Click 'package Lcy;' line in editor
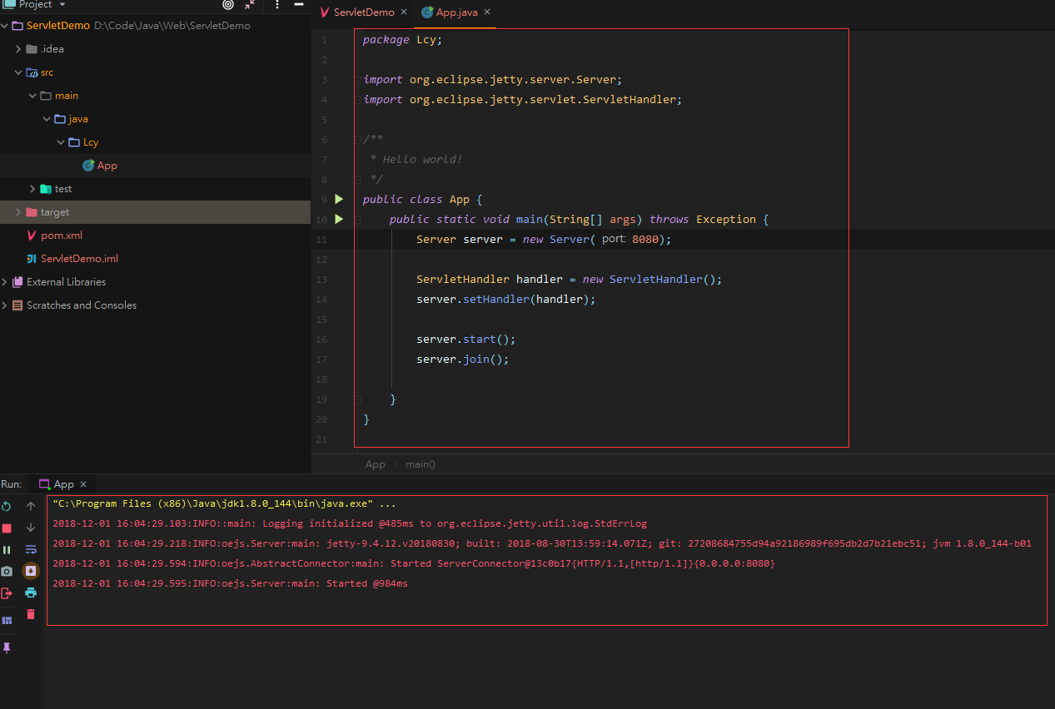Viewport: 1055px width, 709px height. pos(402,40)
